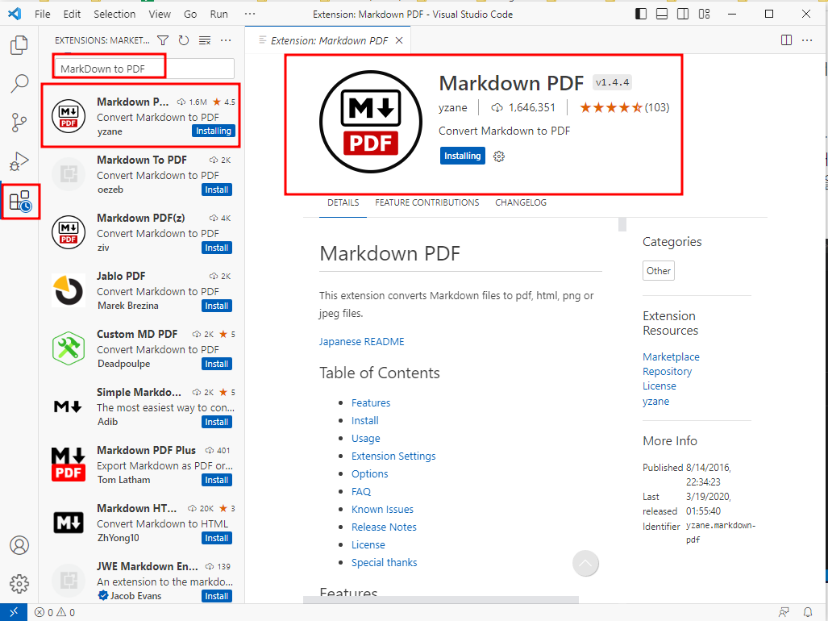828x621 pixels.
Task: Open the Accounts menu icon
Action: pyautogui.click(x=19, y=545)
